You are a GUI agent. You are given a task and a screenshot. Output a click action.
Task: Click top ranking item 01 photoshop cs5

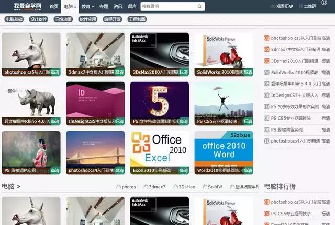coord(297,38)
